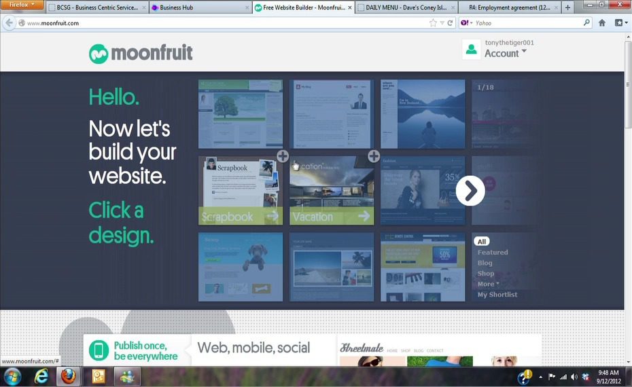Viewport: 632px width, 387px height.
Task: Launch Internet Explorer from taskbar
Action: pyautogui.click(x=41, y=377)
